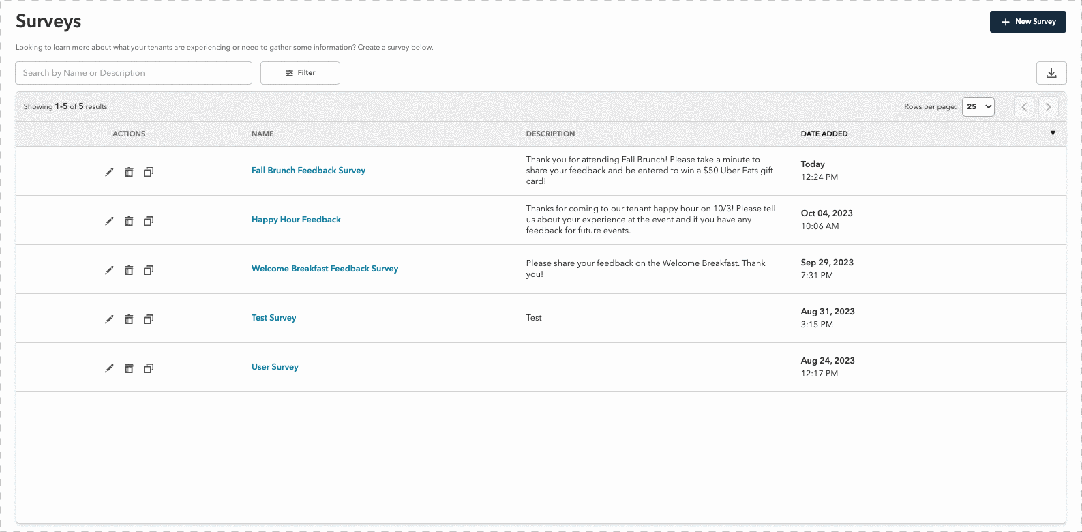Image resolution: width=1082 pixels, height=532 pixels.
Task: Select the 'Aug 31, 2023' date text
Action: pos(828,312)
